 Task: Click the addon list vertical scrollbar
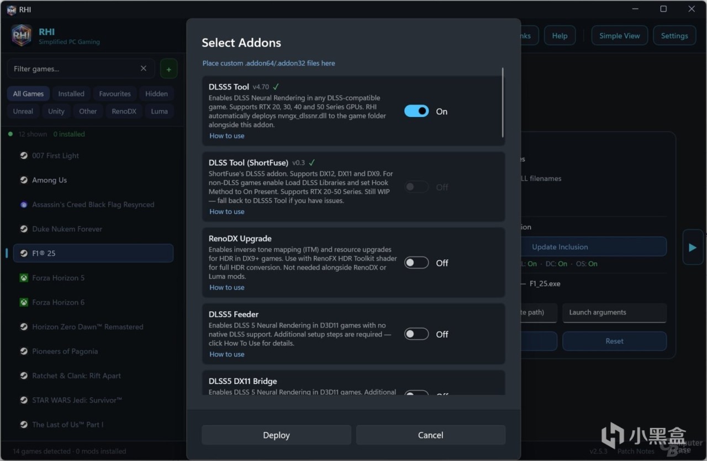coord(503,103)
